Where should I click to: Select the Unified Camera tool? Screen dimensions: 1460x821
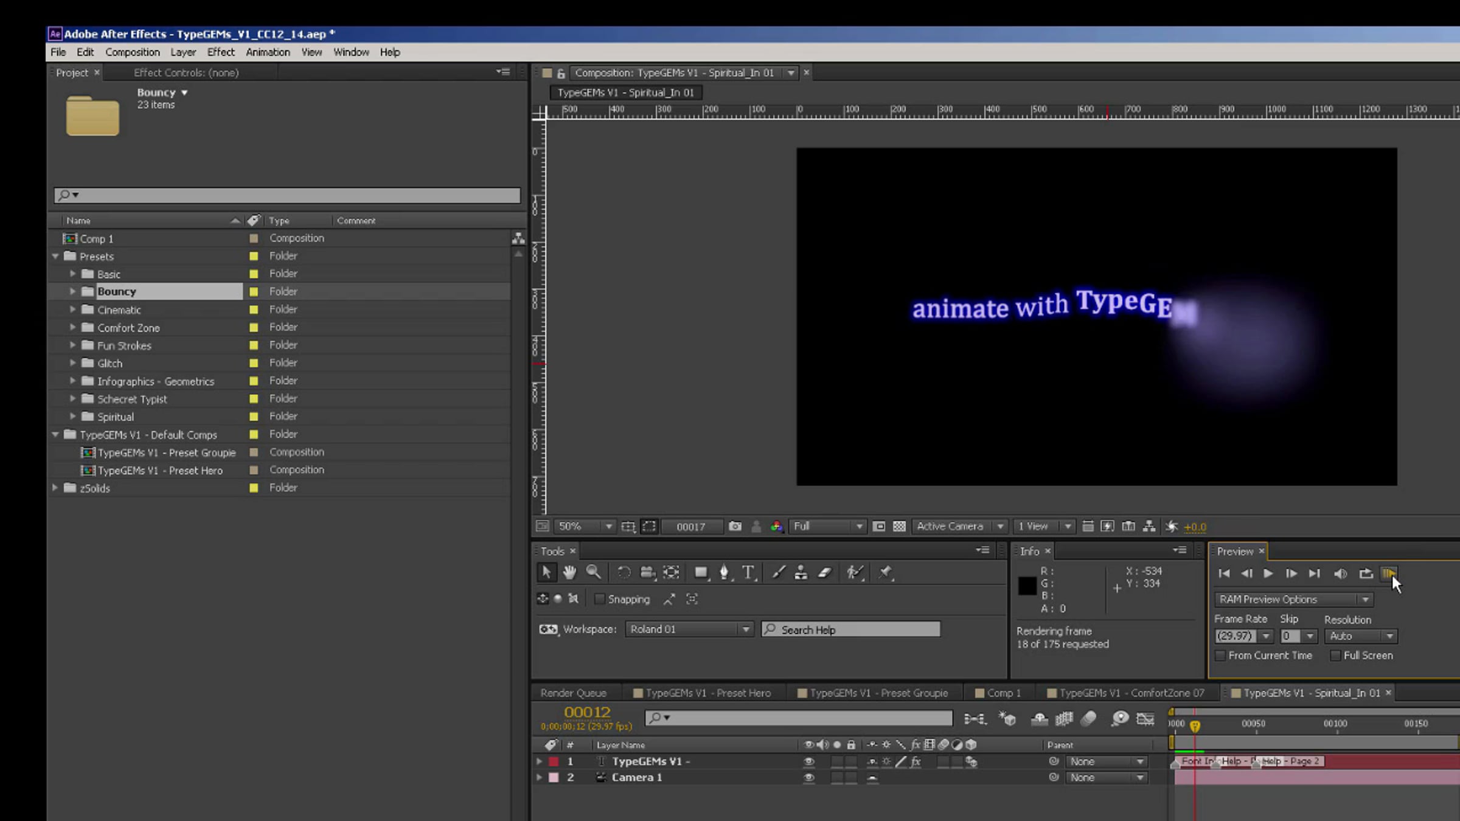tap(647, 572)
